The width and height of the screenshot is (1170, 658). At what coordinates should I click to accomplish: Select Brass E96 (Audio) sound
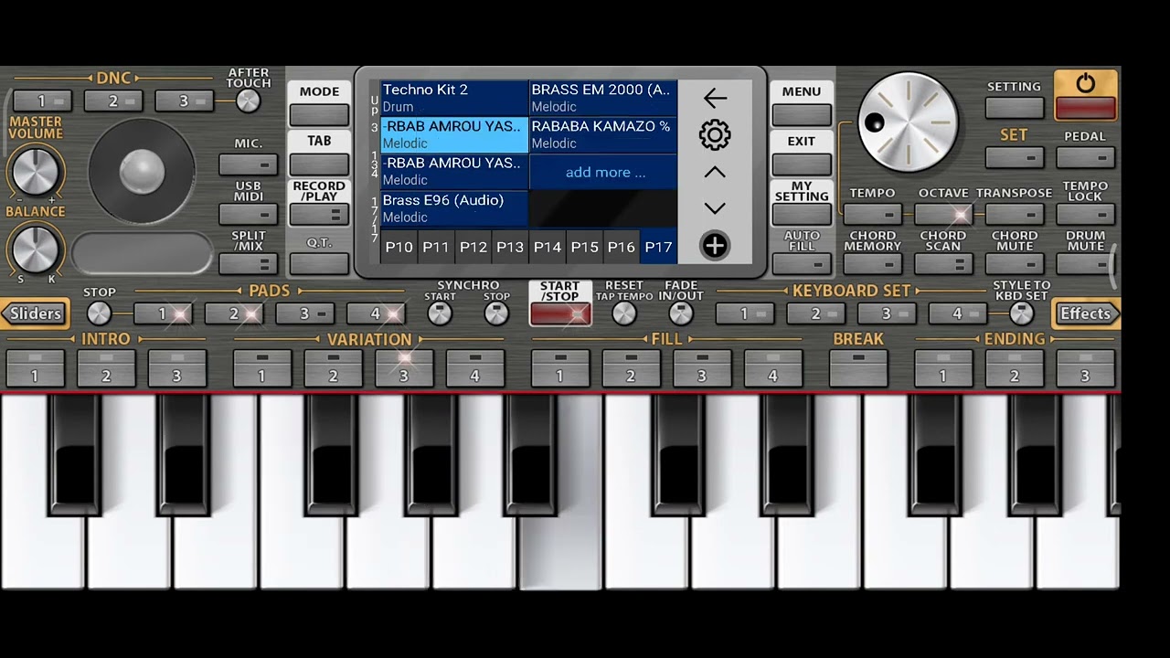click(454, 208)
